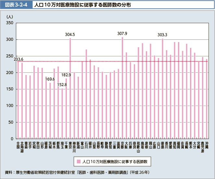Click the source note beginning with 資料
Screen dimensions: 215x179
[x=82, y=172]
